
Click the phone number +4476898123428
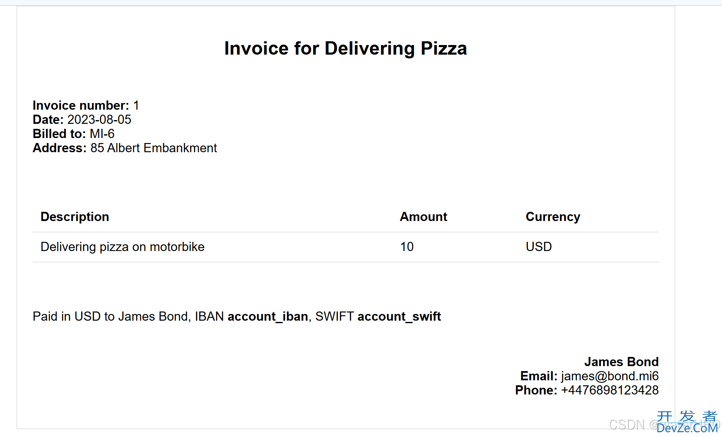pos(610,390)
